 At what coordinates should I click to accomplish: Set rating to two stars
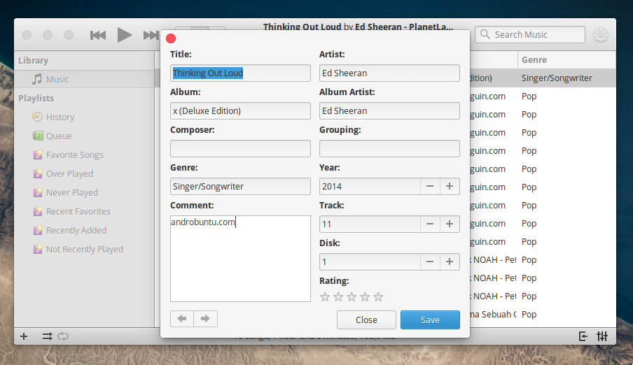click(338, 297)
